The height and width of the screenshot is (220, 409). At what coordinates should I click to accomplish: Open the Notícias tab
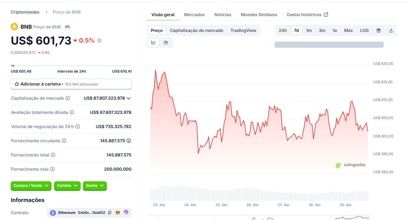[x=223, y=15]
